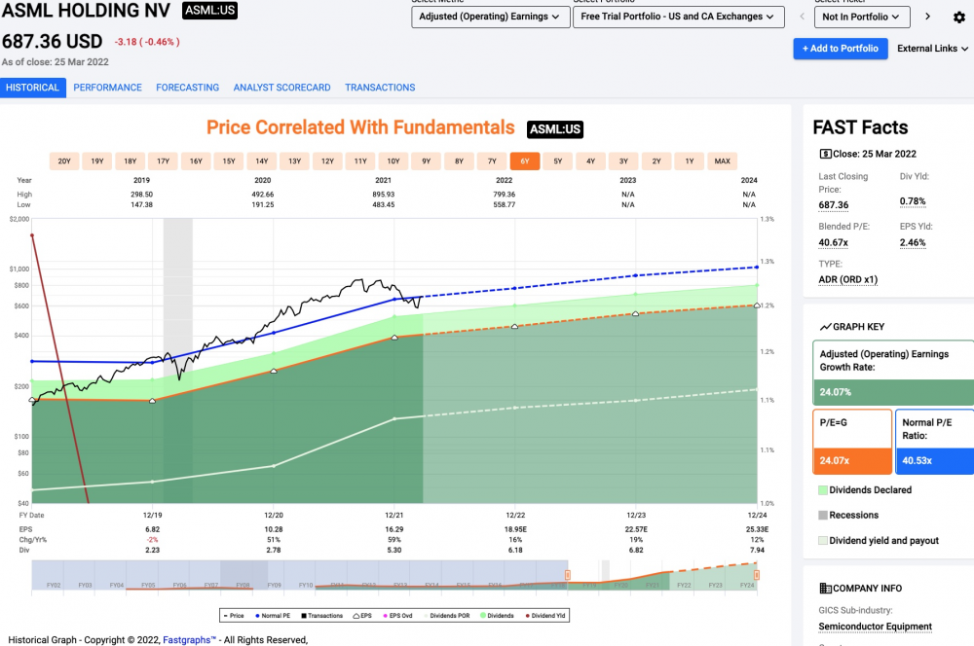Screen dimensions: 974x646
Task: Select 6Y time range
Action: [525, 161]
